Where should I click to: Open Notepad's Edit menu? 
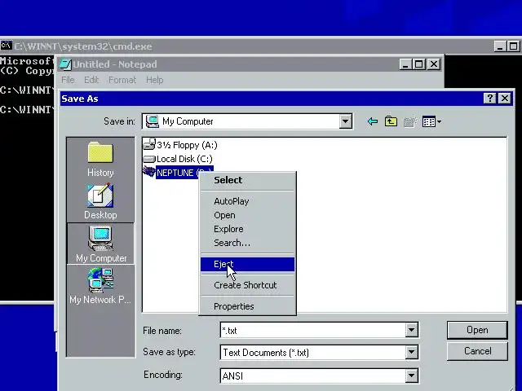[x=91, y=80]
